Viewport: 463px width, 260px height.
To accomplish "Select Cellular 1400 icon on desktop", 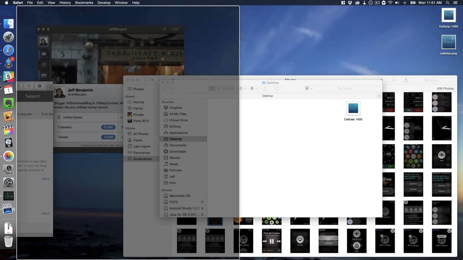I will point(449,18).
